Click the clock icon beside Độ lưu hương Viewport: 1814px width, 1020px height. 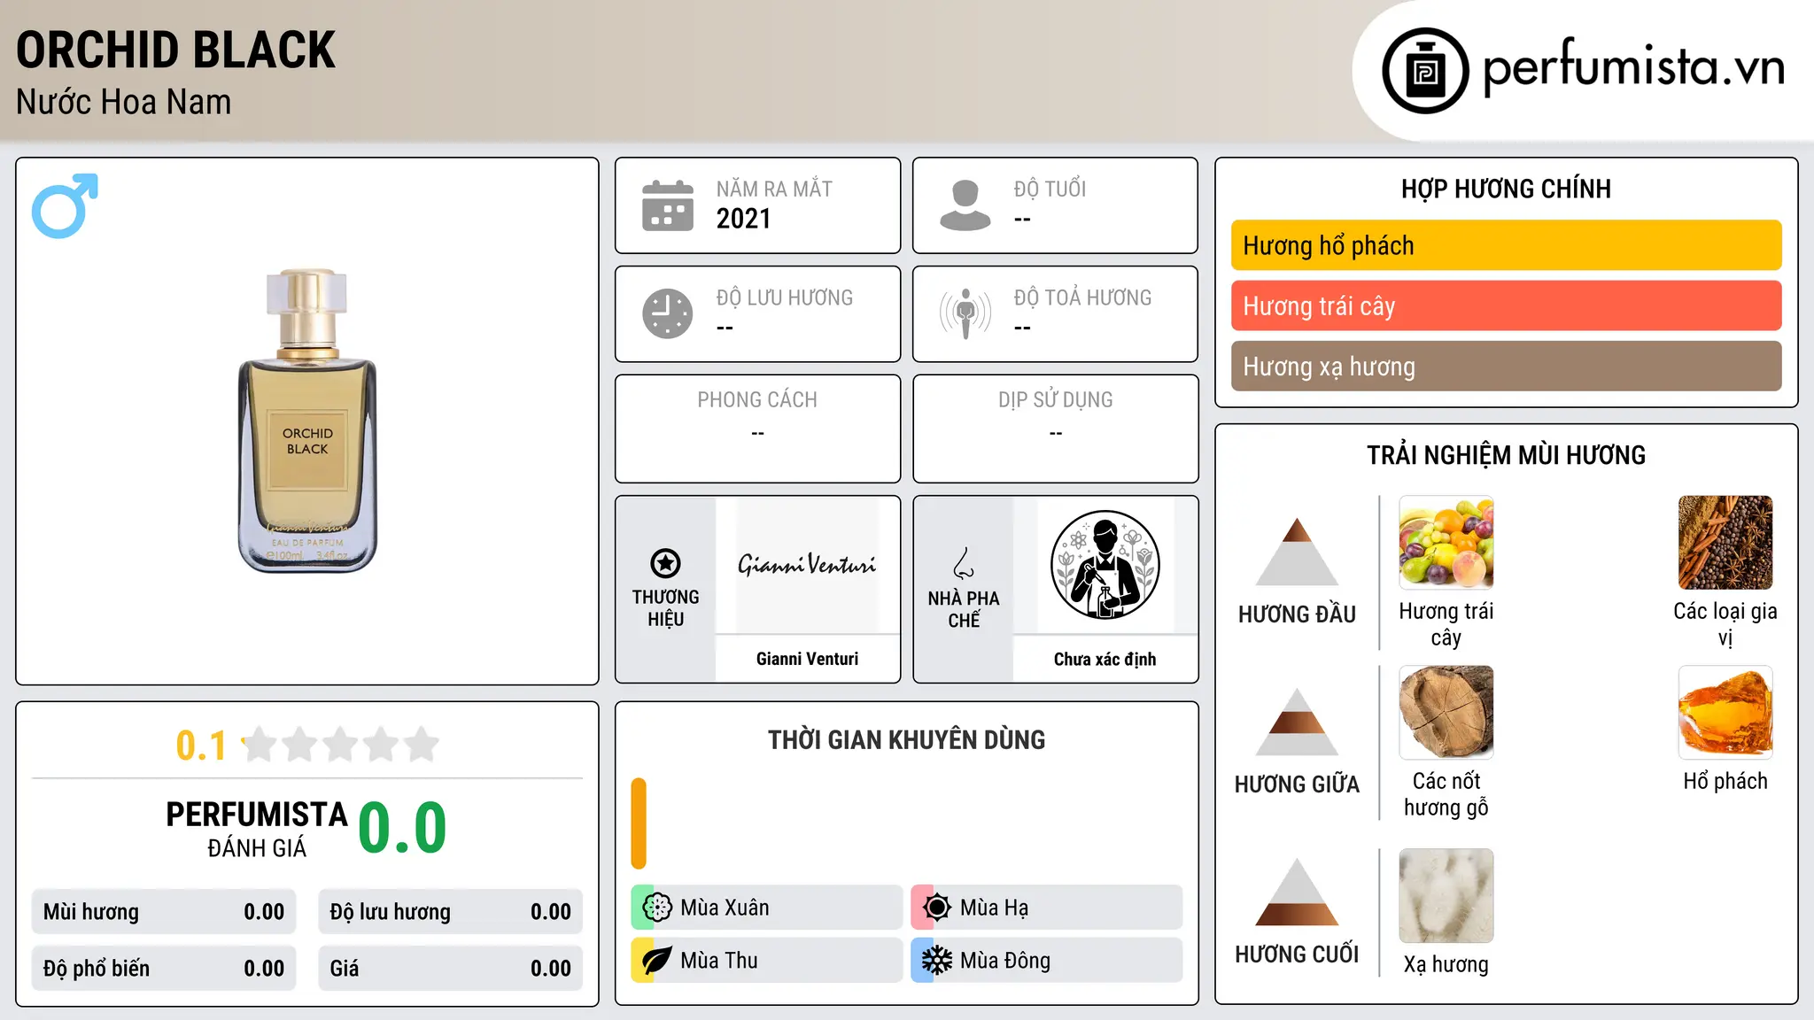(x=668, y=313)
